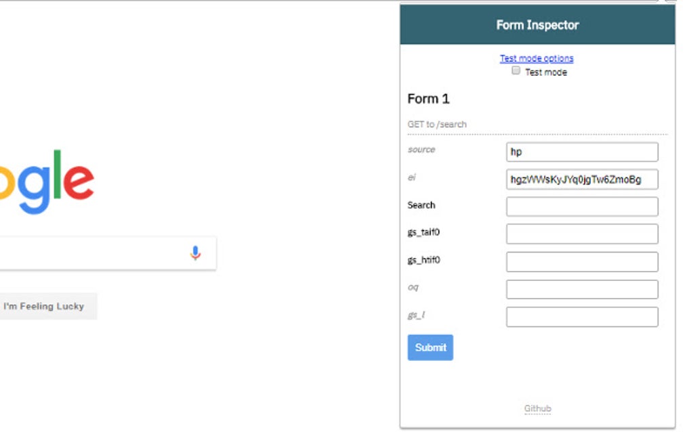Click the I'm Feeling Lucky button

tap(45, 305)
